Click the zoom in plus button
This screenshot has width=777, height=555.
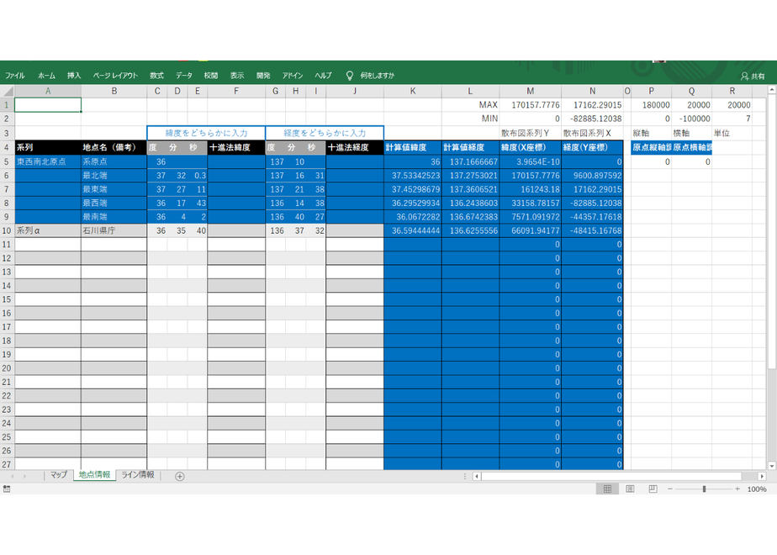(737, 489)
